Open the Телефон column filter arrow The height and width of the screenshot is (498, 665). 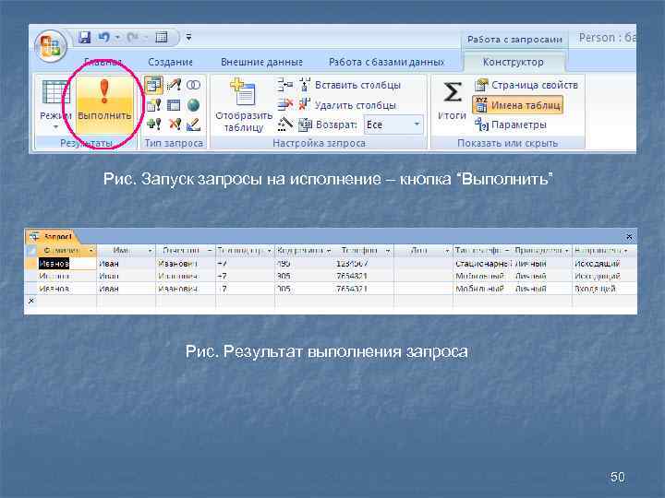point(388,251)
